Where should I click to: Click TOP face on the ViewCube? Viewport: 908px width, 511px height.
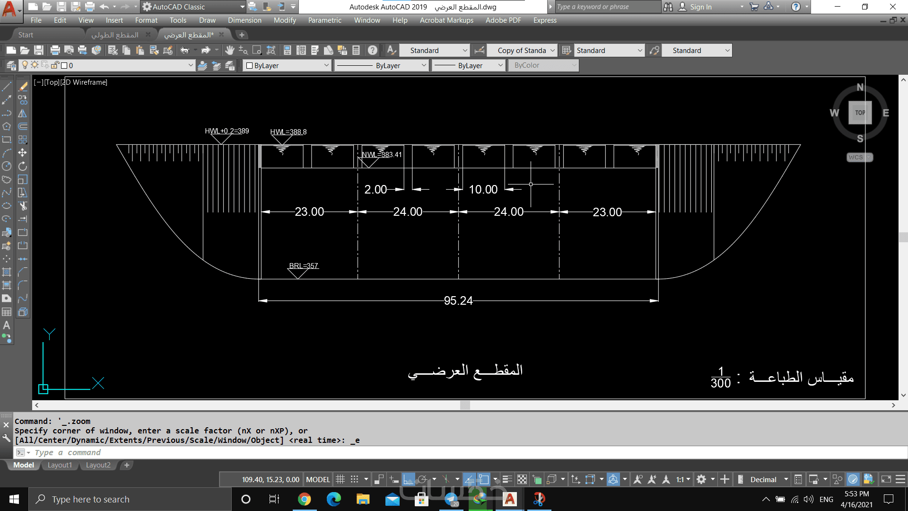[860, 113]
